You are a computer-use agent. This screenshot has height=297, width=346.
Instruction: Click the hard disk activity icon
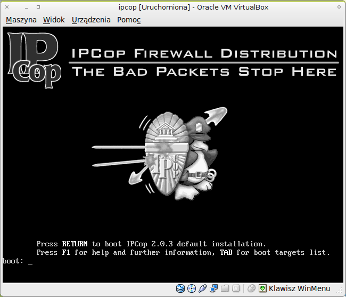[180, 289]
